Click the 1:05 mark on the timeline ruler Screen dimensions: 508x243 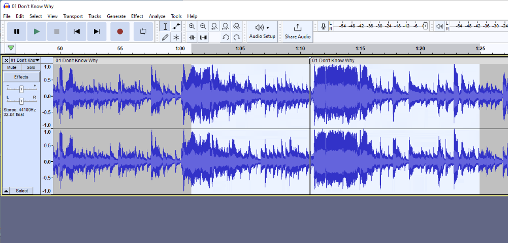[x=240, y=49]
